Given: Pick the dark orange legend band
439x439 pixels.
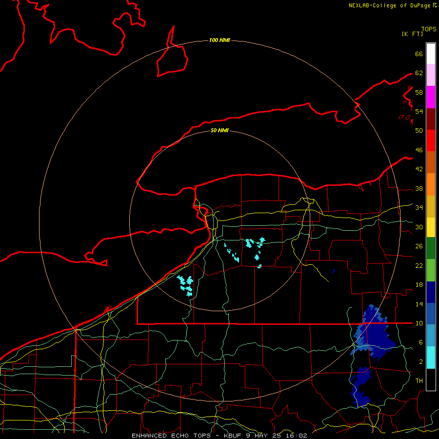Looking at the screenshot, I should (431, 162).
